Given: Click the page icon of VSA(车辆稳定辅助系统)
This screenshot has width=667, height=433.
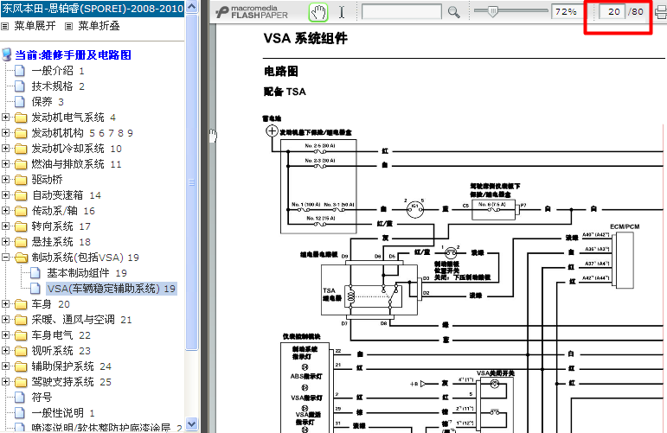Looking at the screenshot, I should pyautogui.click(x=35, y=289).
